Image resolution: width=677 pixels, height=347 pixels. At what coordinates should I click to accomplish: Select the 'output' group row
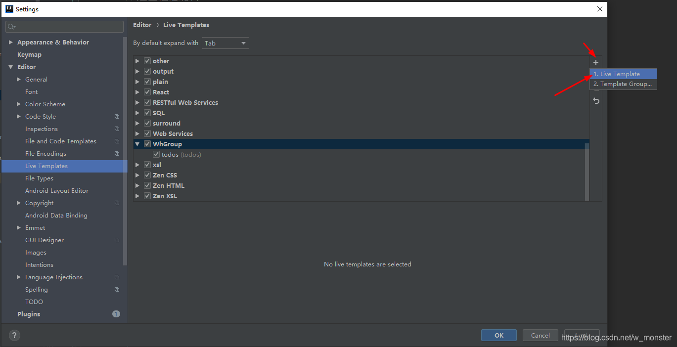pos(361,71)
